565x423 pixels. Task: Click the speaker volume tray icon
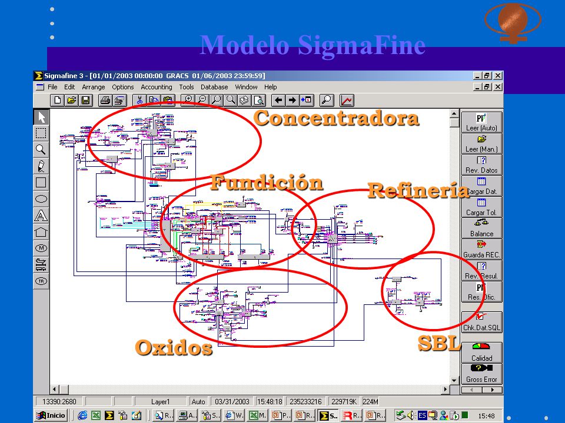[411, 415]
